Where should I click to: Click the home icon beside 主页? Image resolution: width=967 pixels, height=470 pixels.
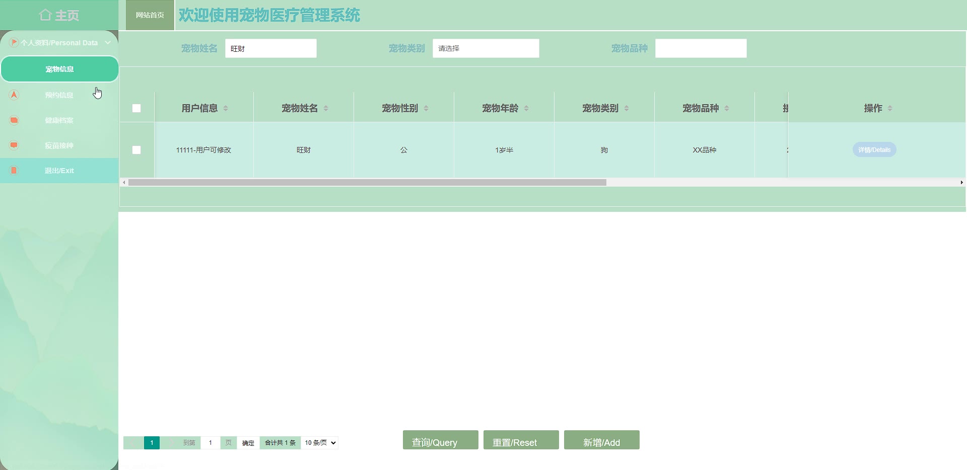coord(45,15)
